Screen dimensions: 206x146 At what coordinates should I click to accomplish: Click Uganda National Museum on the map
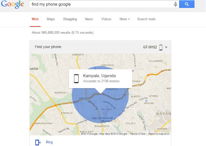click(x=102, y=119)
